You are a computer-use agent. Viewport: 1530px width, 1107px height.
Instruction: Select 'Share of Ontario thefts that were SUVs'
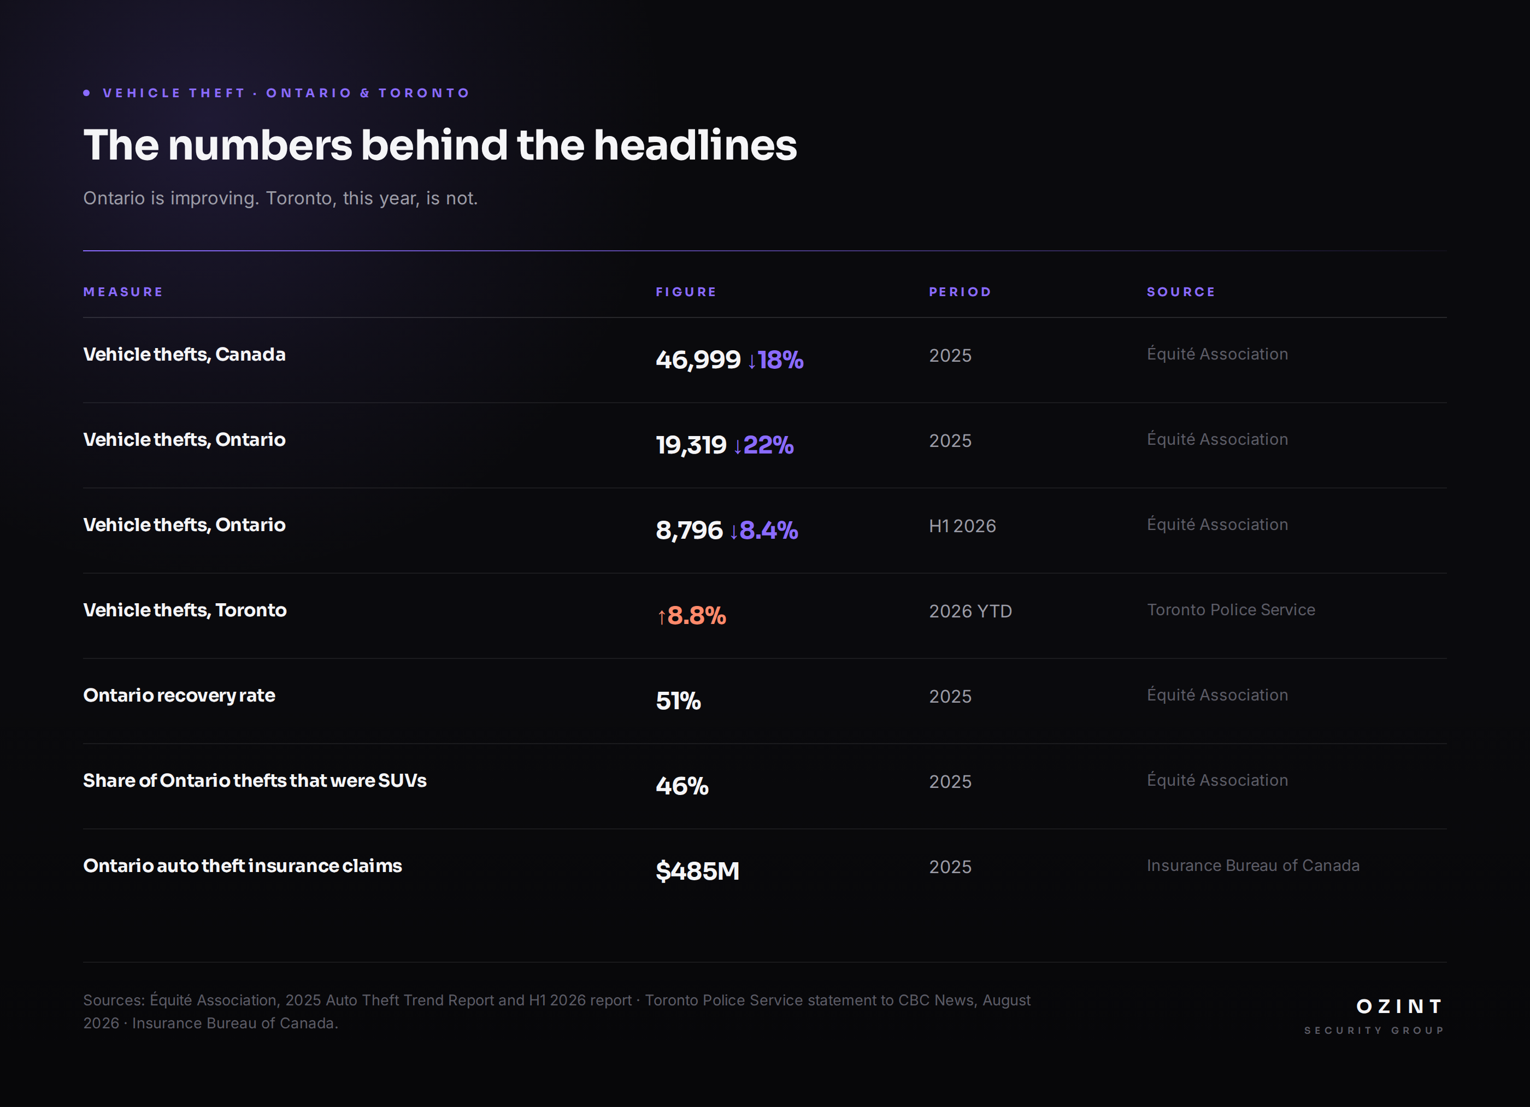[254, 780]
